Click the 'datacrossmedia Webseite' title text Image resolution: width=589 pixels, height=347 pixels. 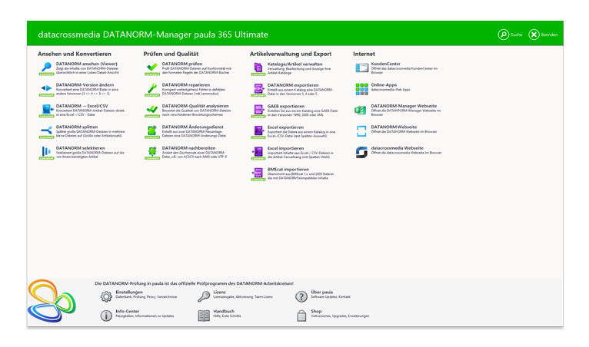click(x=397, y=148)
